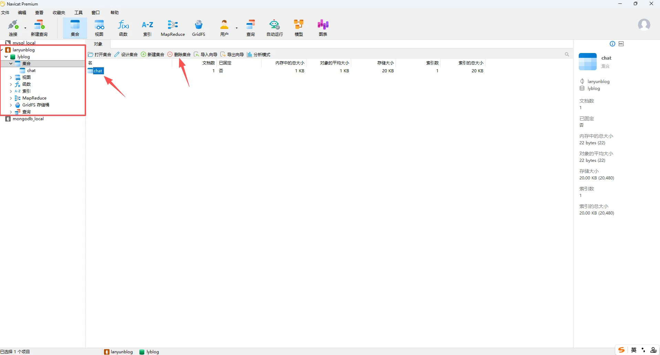Click the search magnifier in object toolbar
Viewport: 660px width, 355px height.
[x=567, y=54]
